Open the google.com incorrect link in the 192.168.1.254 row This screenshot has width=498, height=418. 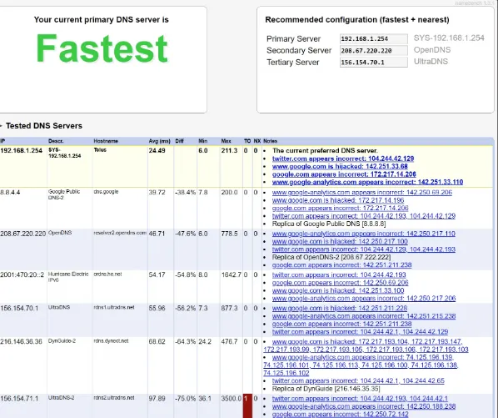tap(344, 174)
